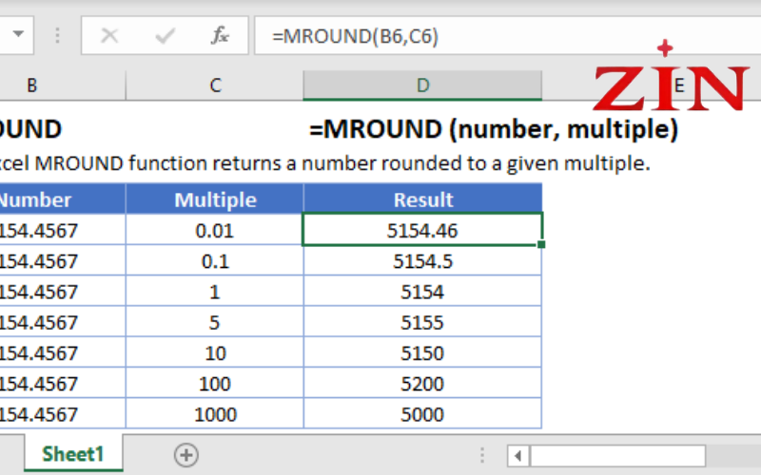Select the Result cell 5150
761x475 pixels.
click(422, 352)
